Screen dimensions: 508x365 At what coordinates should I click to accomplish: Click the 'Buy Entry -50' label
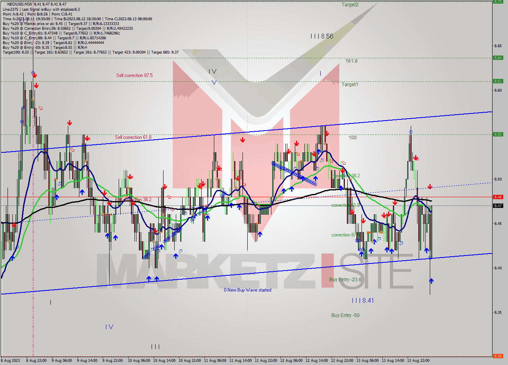click(x=346, y=315)
